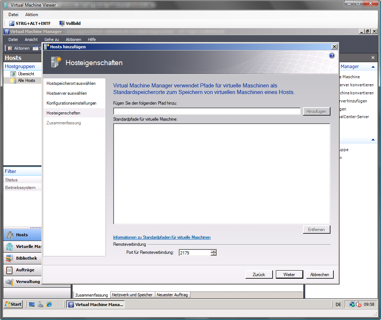This screenshot has width=381, height=320.
Task: Open the Aktion menu of Virtual Machine Viewer
Action: pos(32,15)
